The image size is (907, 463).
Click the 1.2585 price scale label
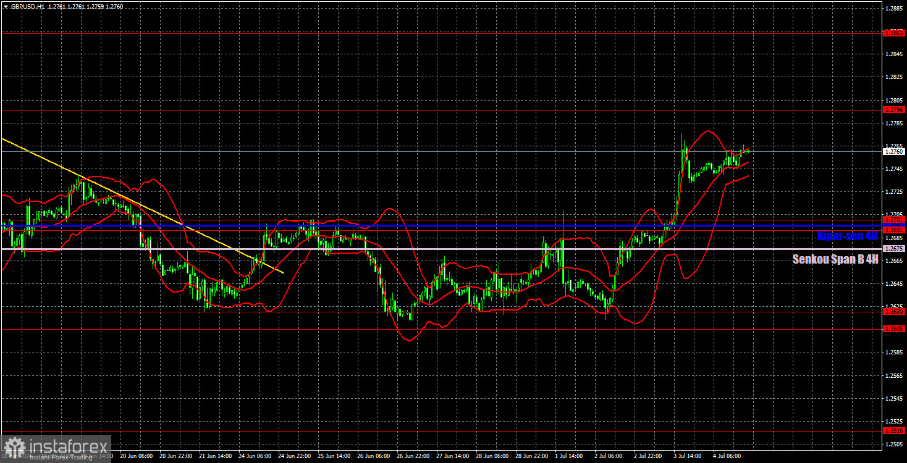(x=894, y=352)
